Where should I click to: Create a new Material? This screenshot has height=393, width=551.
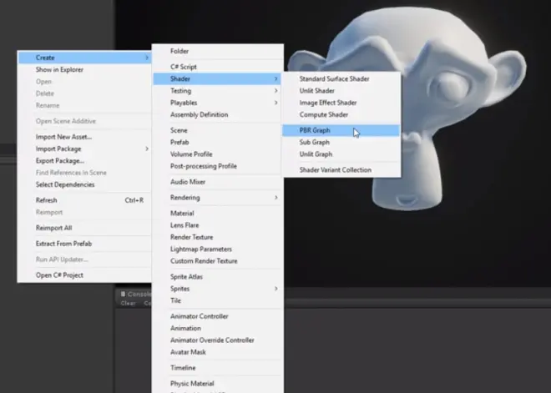coord(218,213)
